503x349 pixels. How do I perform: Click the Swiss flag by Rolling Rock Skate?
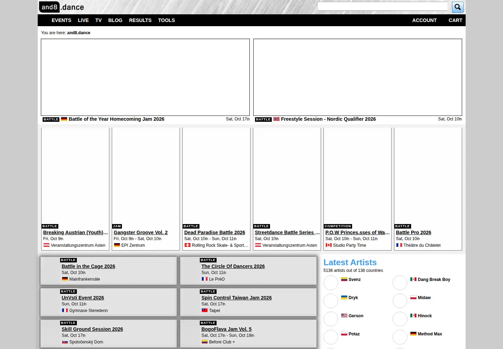click(x=187, y=245)
